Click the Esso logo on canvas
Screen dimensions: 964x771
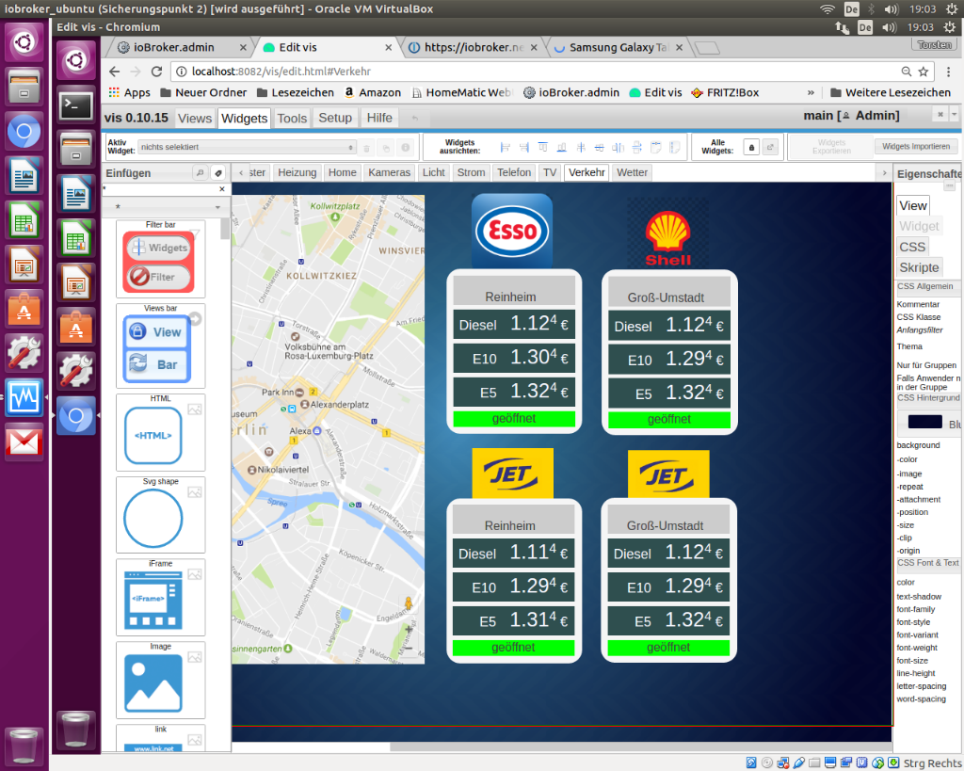[512, 232]
